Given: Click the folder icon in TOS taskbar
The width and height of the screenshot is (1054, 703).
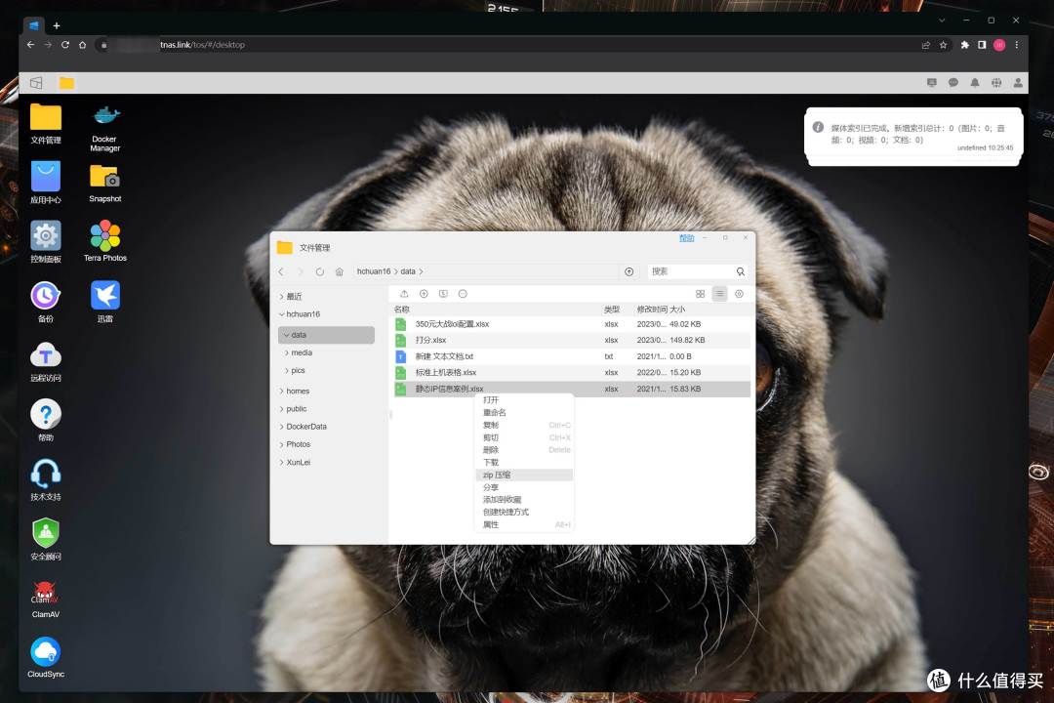Looking at the screenshot, I should click(x=66, y=83).
